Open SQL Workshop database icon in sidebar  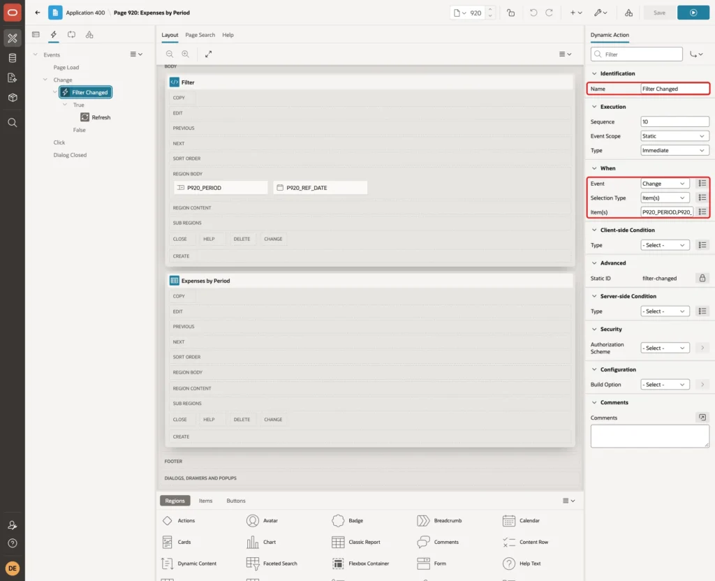tap(13, 58)
